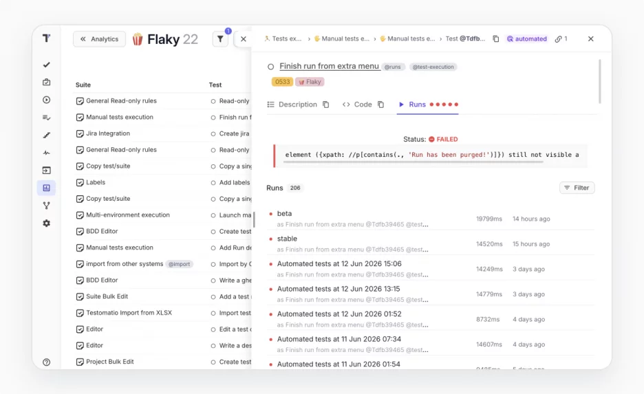Click the @test-execution tag

point(433,67)
